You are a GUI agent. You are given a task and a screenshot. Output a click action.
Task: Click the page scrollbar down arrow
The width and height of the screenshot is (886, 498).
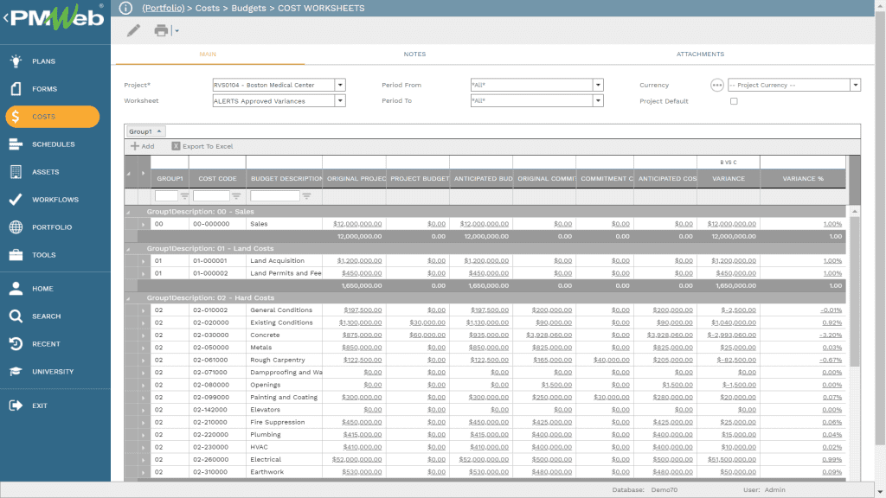pos(880,492)
